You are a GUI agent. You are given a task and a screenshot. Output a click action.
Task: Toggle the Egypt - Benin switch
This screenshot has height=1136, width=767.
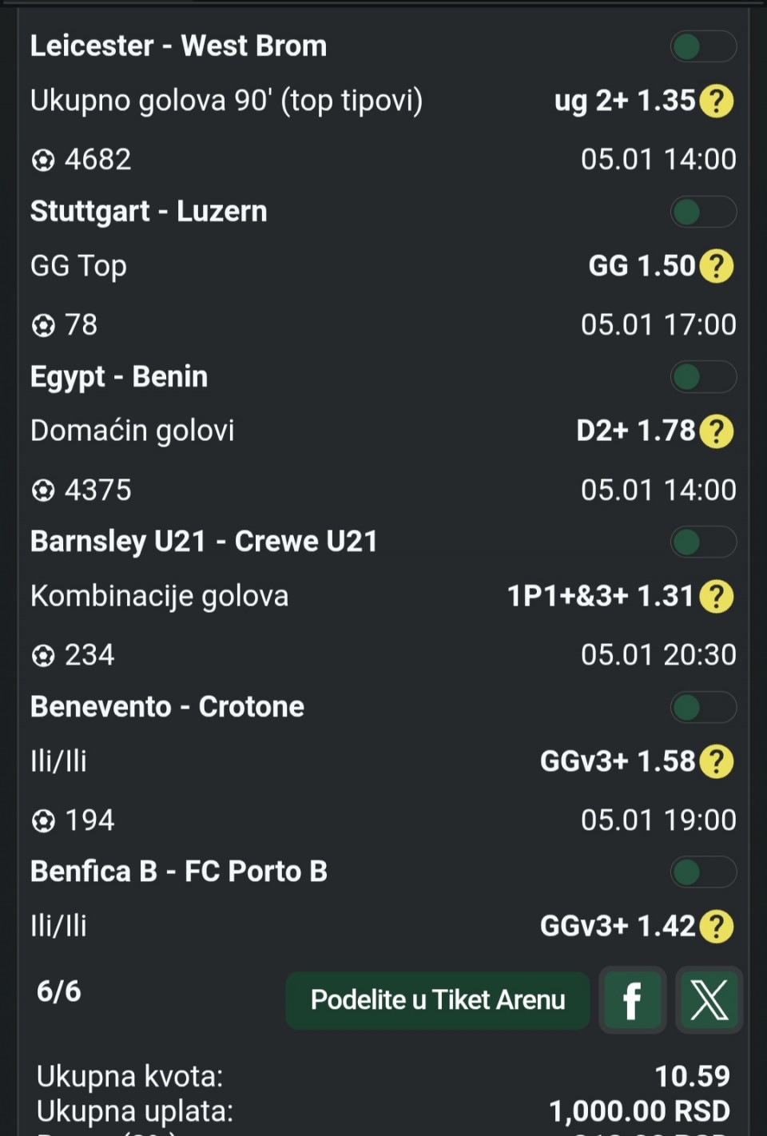(x=702, y=377)
